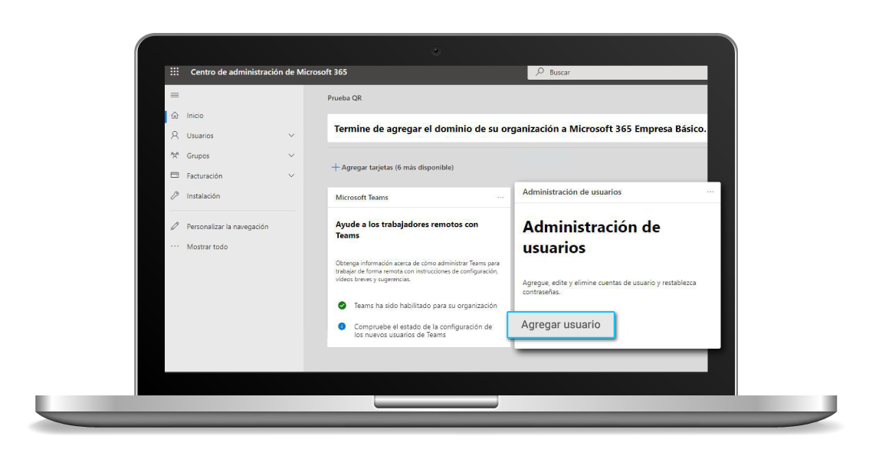Collapse the navigation menu hamburger icon
Screen dimensions: 869x459
[175, 95]
